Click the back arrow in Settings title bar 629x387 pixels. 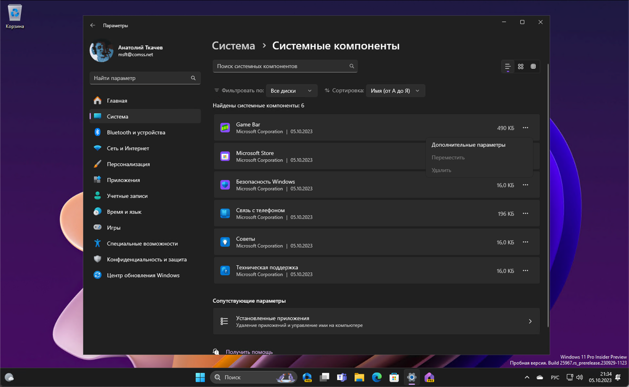[93, 26]
